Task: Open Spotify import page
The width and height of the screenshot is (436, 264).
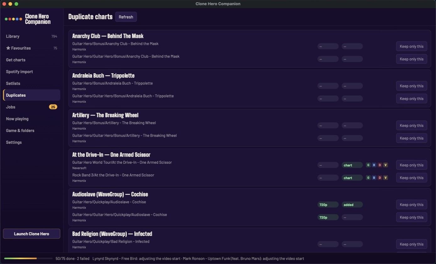Action: [x=31, y=72]
